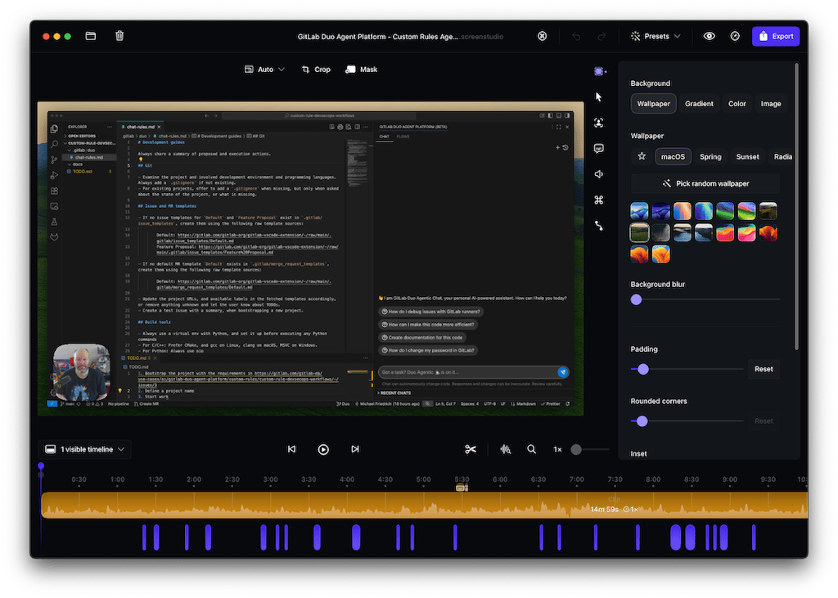
Task: Select the Crop tool
Action: click(x=317, y=70)
